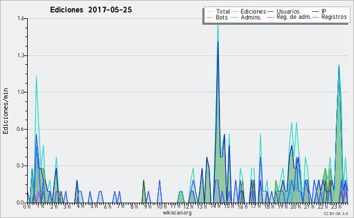
Task: Click the CC BY-SA 3.0 license text
Action: [336, 214]
